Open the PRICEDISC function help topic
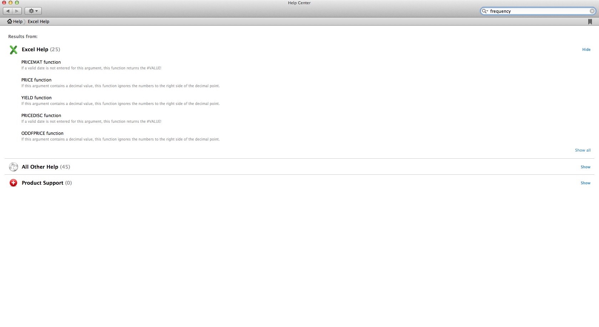Image resolution: width=599 pixels, height=327 pixels. [x=41, y=115]
